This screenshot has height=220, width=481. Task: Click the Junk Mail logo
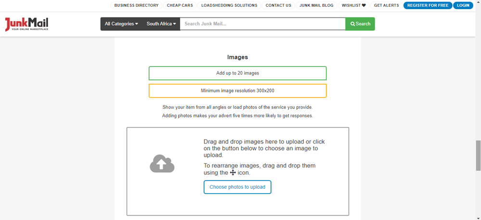(x=26, y=24)
